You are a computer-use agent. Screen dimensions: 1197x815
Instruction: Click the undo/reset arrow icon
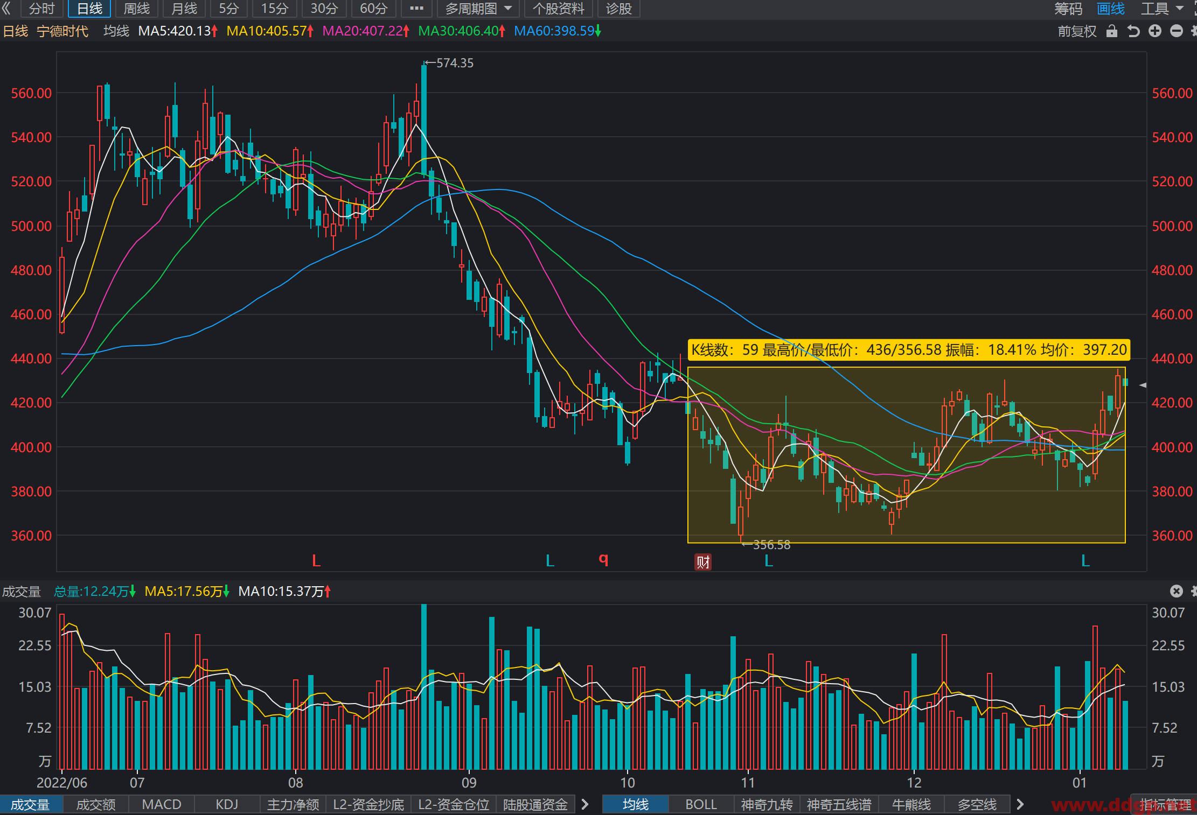[1133, 31]
